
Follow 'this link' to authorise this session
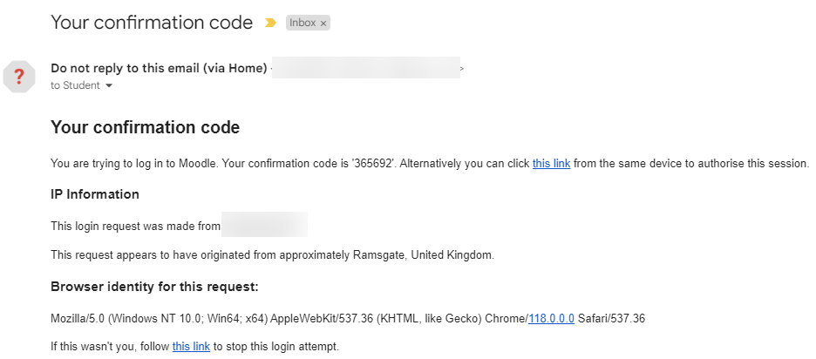pyautogui.click(x=551, y=163)
